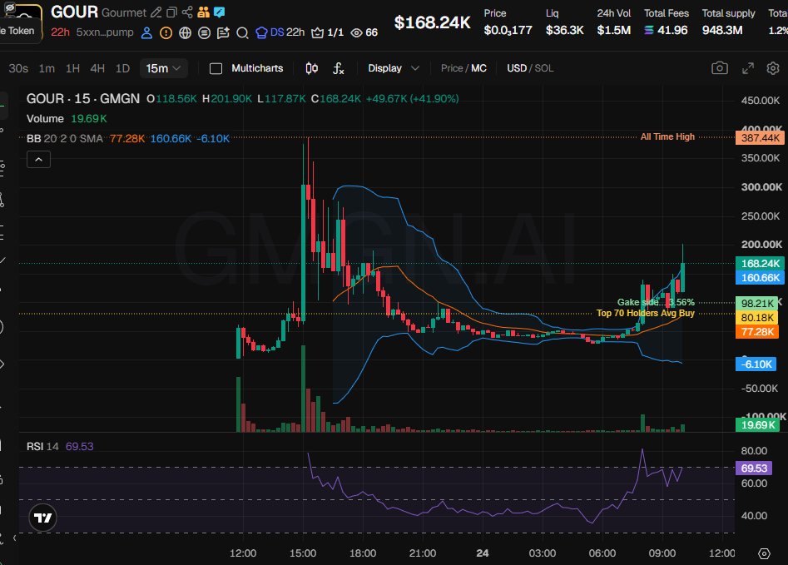Click the 98.21K price axis tag
The image size is (788, 565).
(x=757, y=303)
